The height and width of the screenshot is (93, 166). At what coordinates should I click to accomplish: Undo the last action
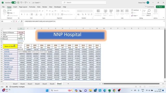(x=21, y=3)
